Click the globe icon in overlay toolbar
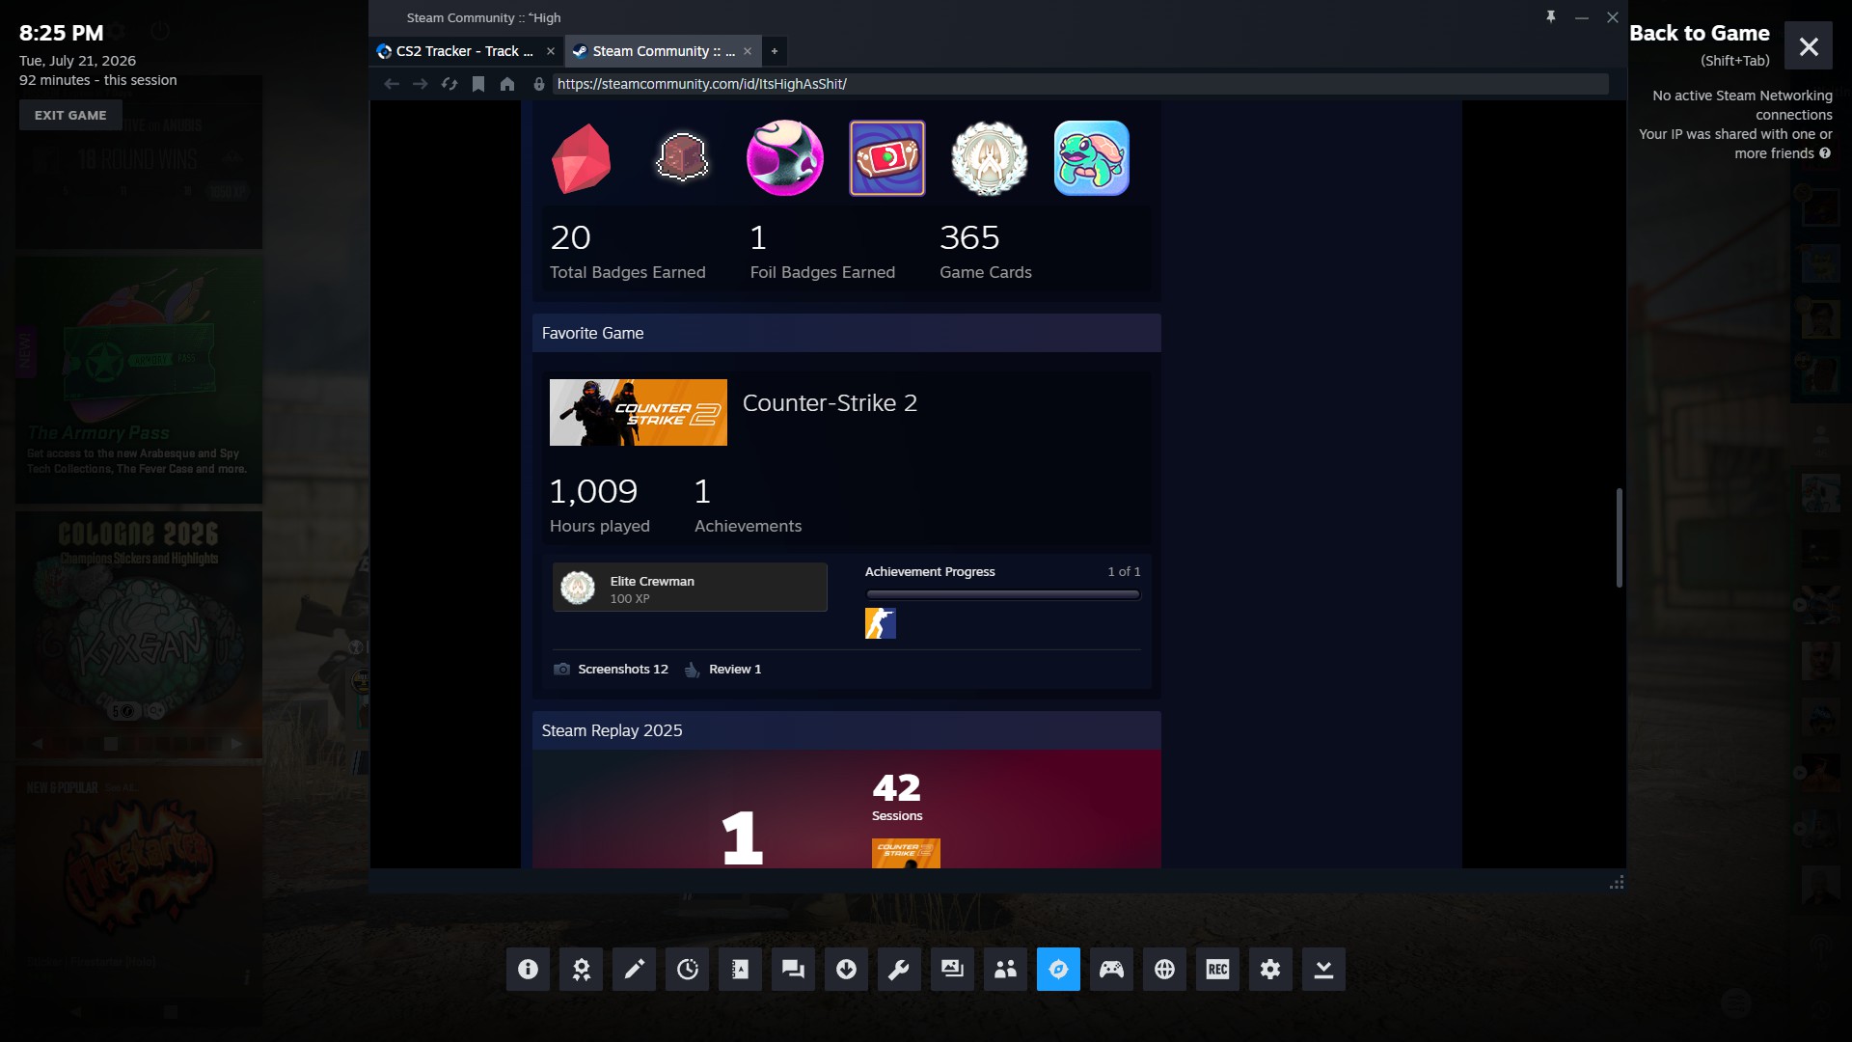This screenshot has height=1042, width=1852. (1164, 969)
